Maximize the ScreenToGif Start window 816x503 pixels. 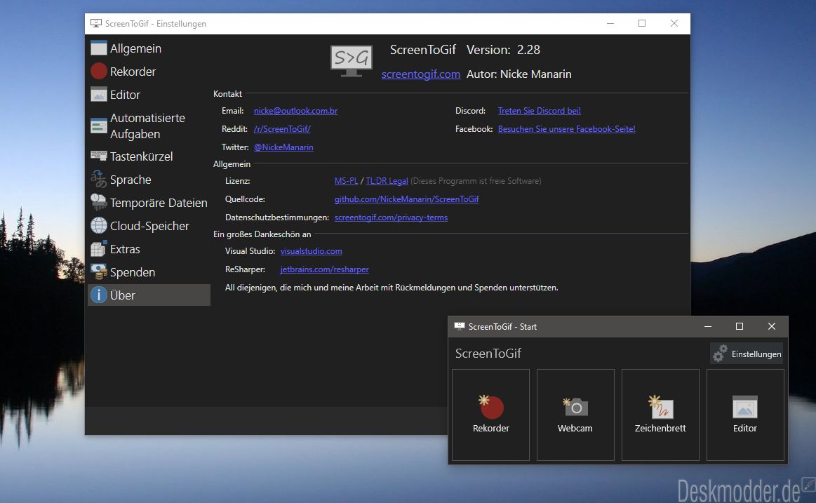pyautogui.click(x=740, y=327)
